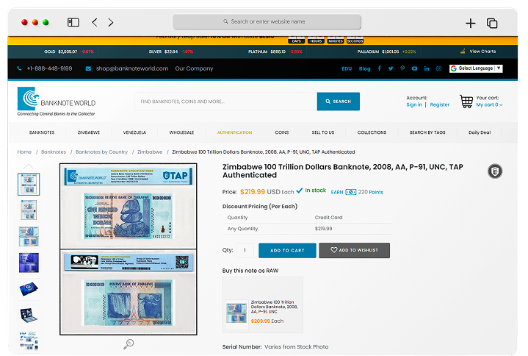Click the blue SEARCH button

click(x=338, y=102)
